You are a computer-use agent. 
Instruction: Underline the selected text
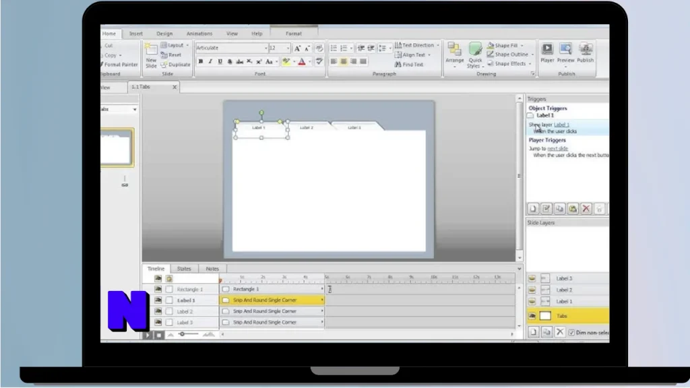tap(220, 61)
